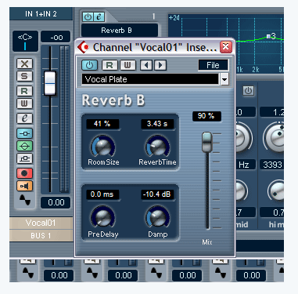Load next preset with right arrow in plugin window
The image size is (298, 294).
pos(160,65)
